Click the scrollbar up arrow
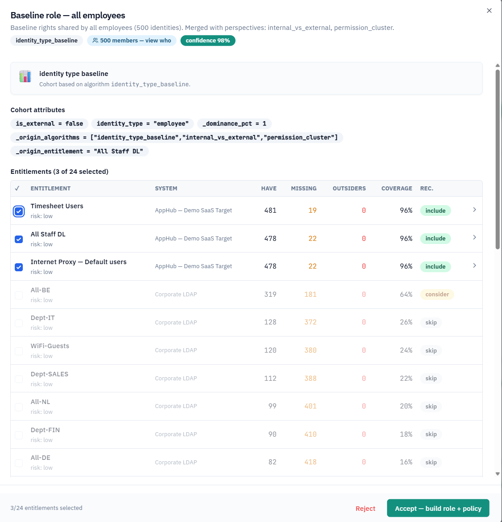This screenshot has width=502, height=522. click(x=498, y=66)
